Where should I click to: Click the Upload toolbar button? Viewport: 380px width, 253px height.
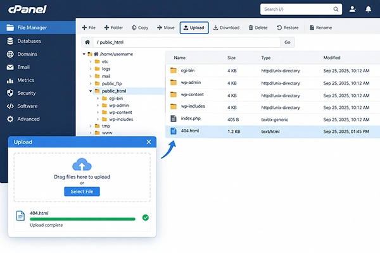194,28
